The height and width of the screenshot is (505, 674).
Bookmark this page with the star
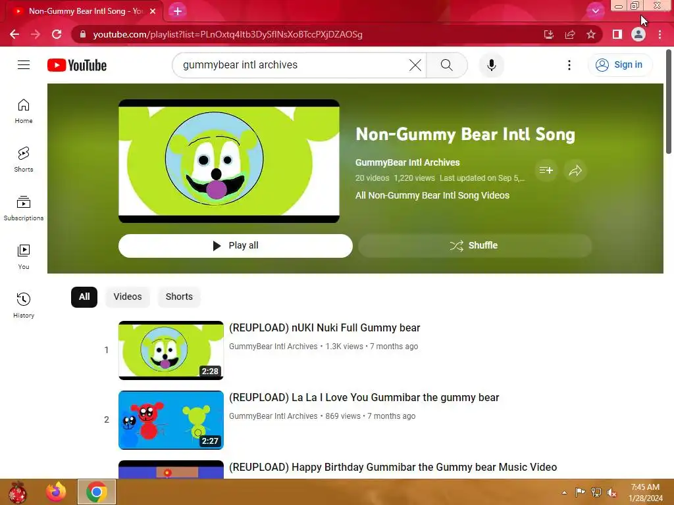tap(591, 34)
